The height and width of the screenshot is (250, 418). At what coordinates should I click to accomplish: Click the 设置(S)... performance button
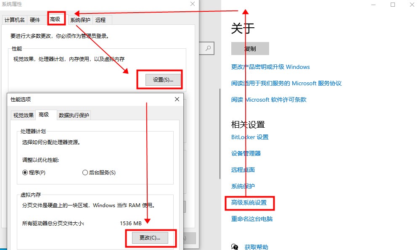click(x=163, y=79)
